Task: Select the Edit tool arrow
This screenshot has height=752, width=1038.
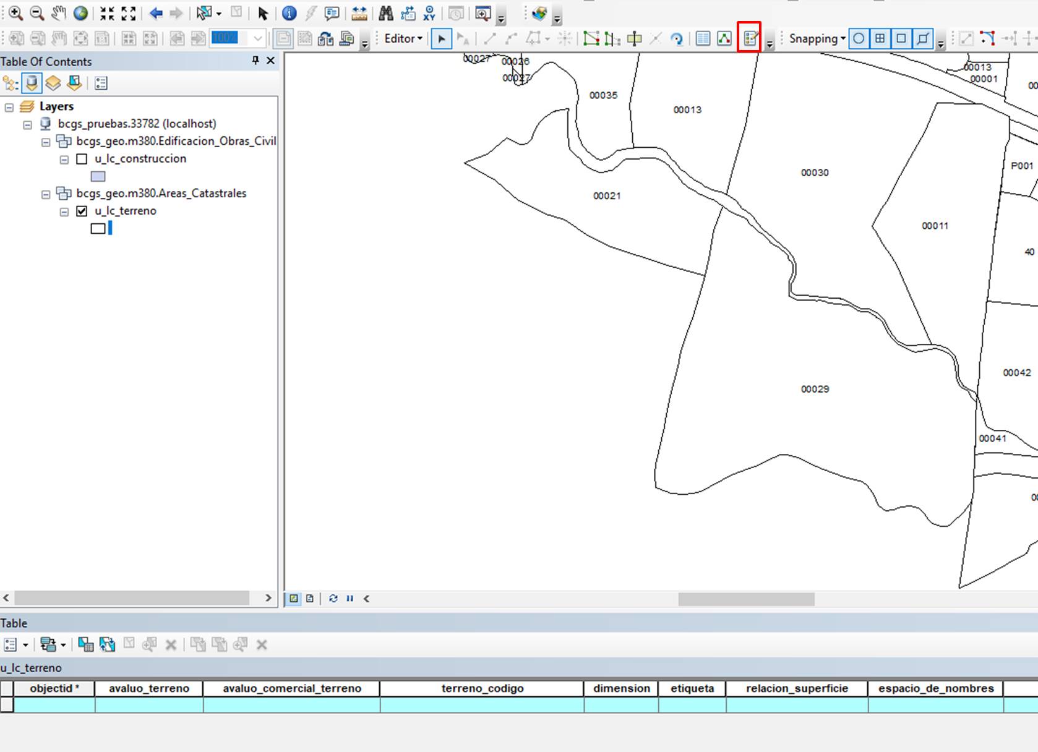Action: point(441,38)
